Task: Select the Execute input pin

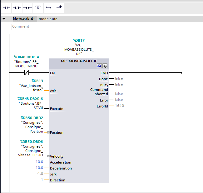Action: (x=57, y=109)
